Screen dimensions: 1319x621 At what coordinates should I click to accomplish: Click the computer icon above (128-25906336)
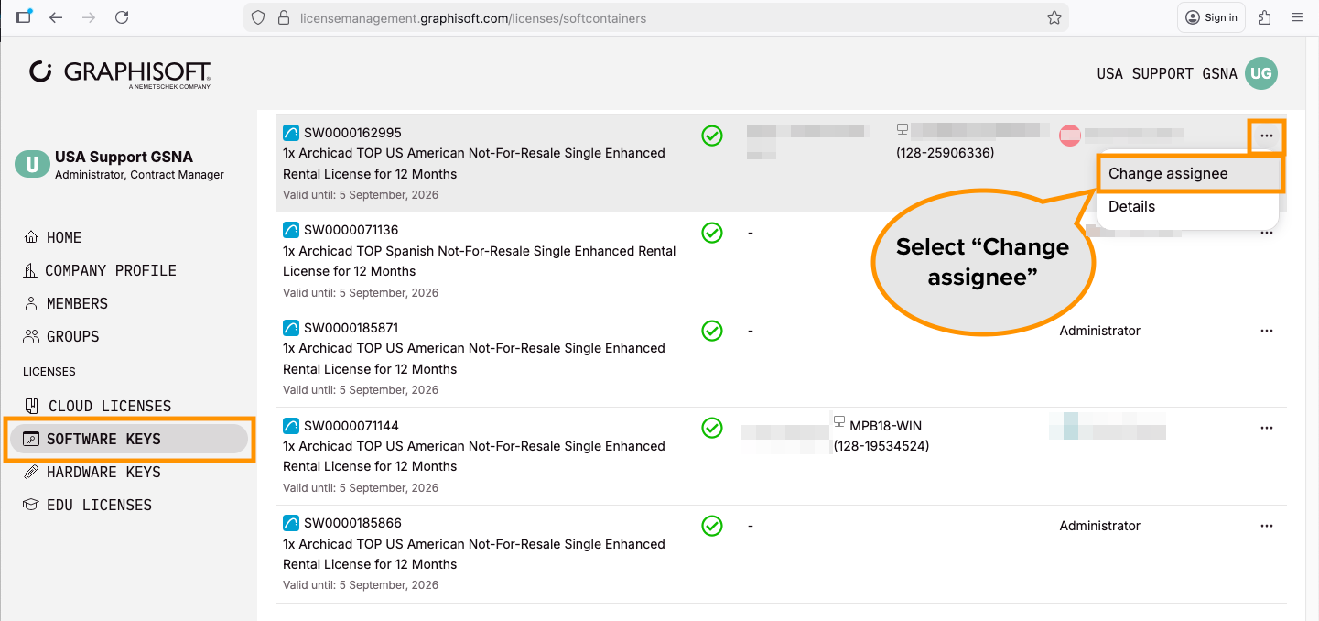903,129
